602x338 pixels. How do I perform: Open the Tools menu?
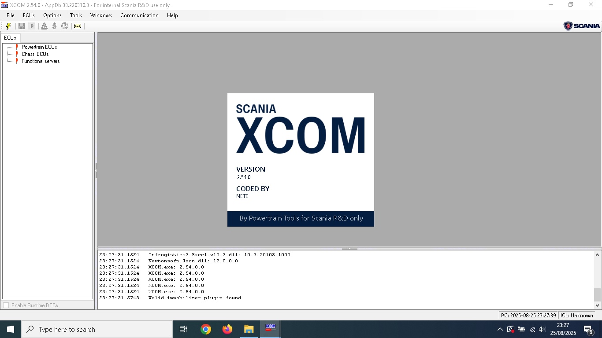coord(76,15)
